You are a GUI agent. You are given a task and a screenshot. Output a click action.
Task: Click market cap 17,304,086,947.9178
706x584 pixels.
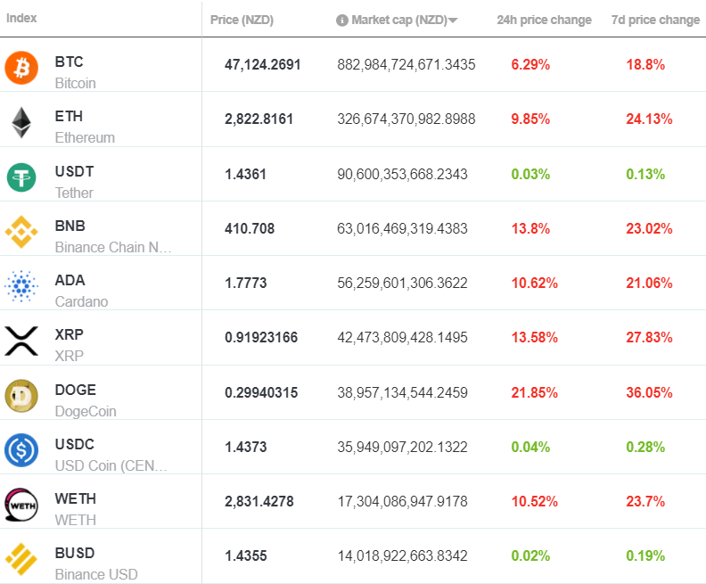pos(403,501)
